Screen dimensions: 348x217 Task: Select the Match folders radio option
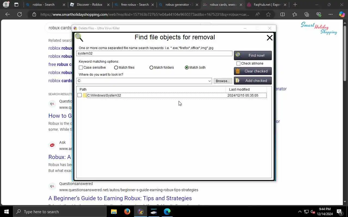[151, 68]
